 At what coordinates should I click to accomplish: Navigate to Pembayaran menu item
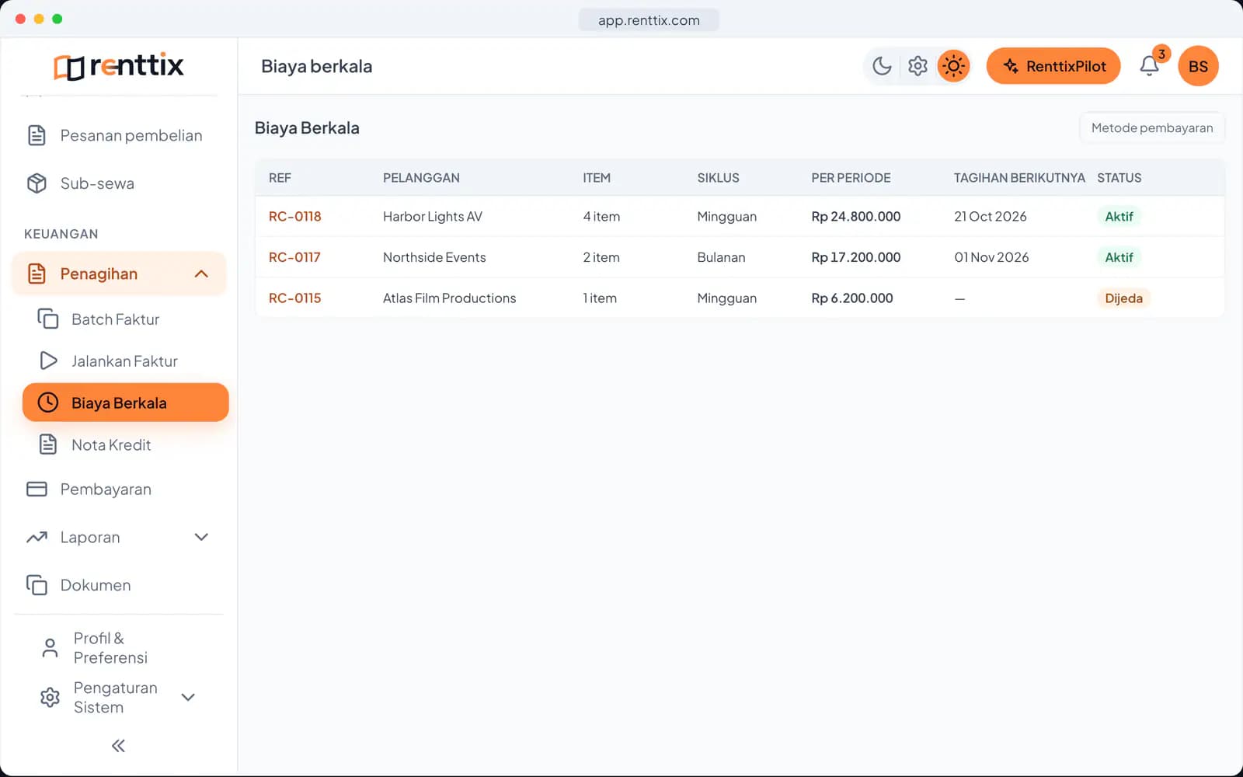point(119,490)
